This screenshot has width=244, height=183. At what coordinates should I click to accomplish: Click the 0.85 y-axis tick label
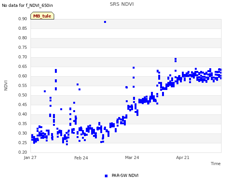(x=22, y=28)
